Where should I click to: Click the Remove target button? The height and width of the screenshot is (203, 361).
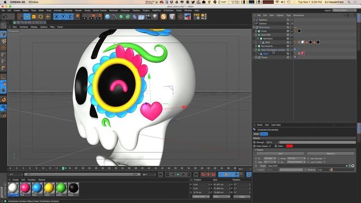click(331, 154)
